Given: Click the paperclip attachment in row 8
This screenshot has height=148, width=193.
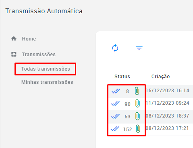Looking at the screenshot, I should click(x=137, y=91).
